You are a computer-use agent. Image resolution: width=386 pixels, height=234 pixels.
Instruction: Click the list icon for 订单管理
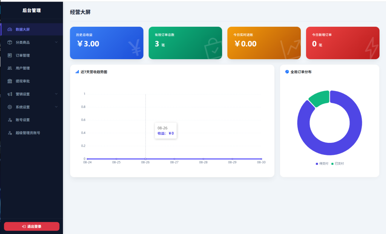(9, 55)
